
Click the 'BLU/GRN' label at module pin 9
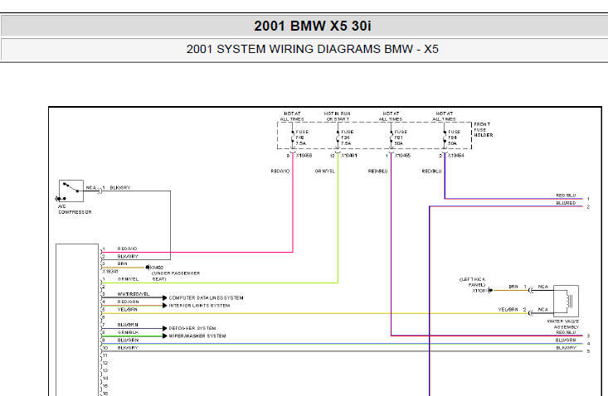(128, 340)
